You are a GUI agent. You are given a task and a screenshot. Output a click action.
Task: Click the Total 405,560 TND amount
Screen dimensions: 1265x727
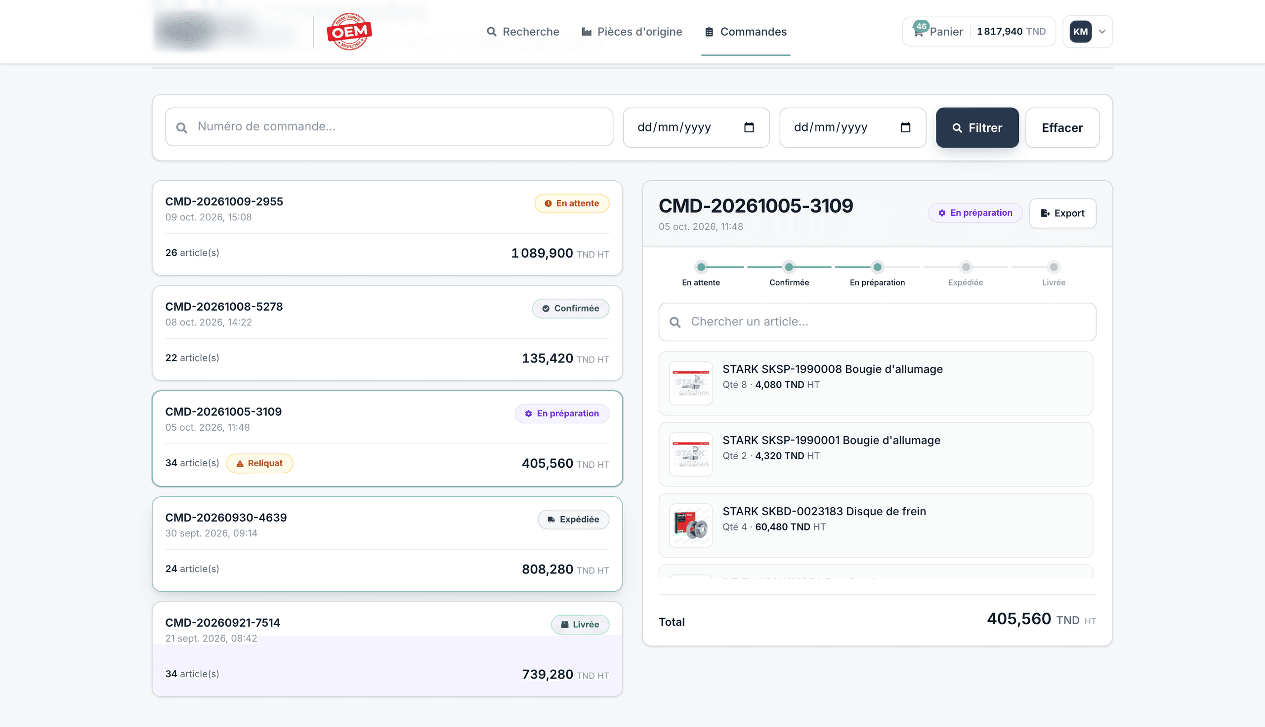point(1041,619)
